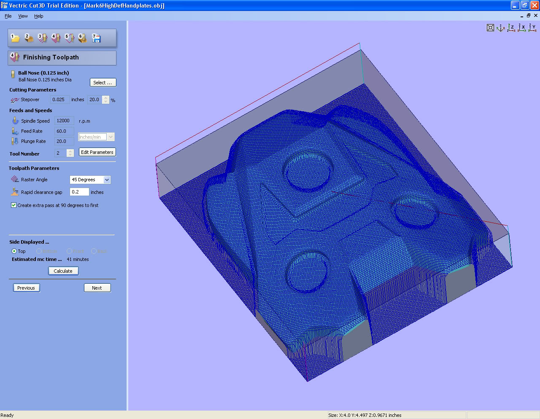540x419 pixels.
Task: Click the Stepover icon
Action: 15,100
